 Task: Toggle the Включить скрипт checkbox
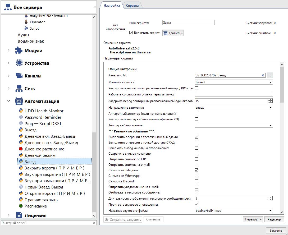tap(131, 33)
